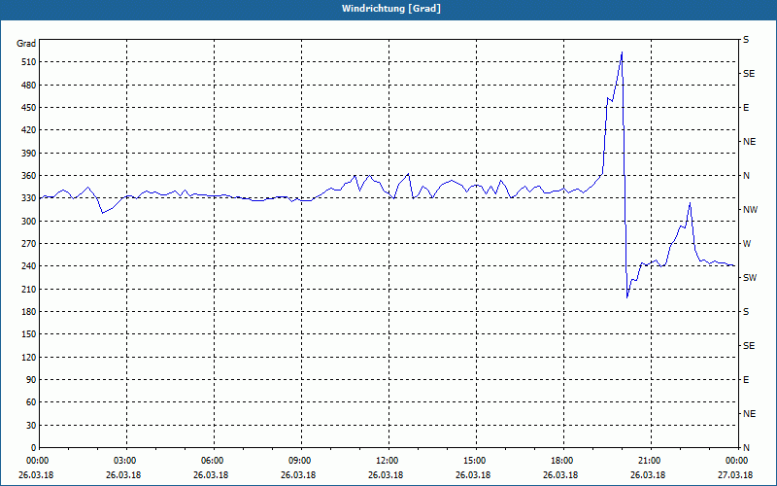Pick the '21:00' time label
The width and height of the screenshot is (777, 486).
pyautogui.click(x=650, y=461)
